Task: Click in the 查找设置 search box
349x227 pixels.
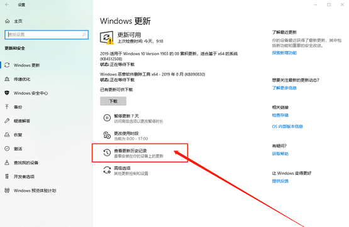Action: pyautogui.click(x=47, y=35)
